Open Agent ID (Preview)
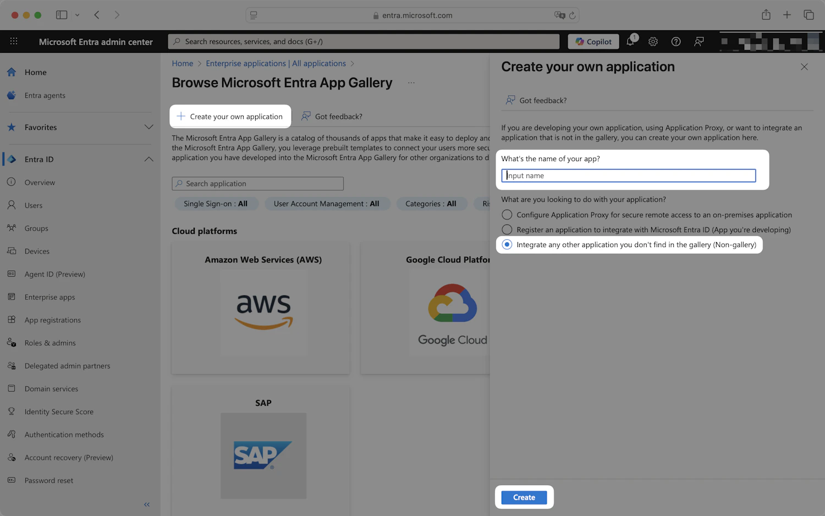The image size is (825, 516). [54, 274]
